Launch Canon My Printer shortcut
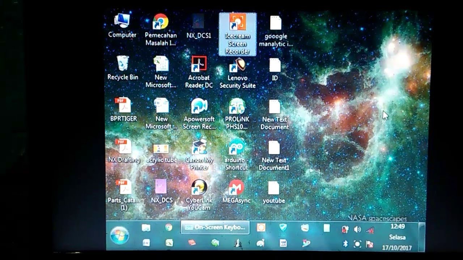 tap(199, 155)
